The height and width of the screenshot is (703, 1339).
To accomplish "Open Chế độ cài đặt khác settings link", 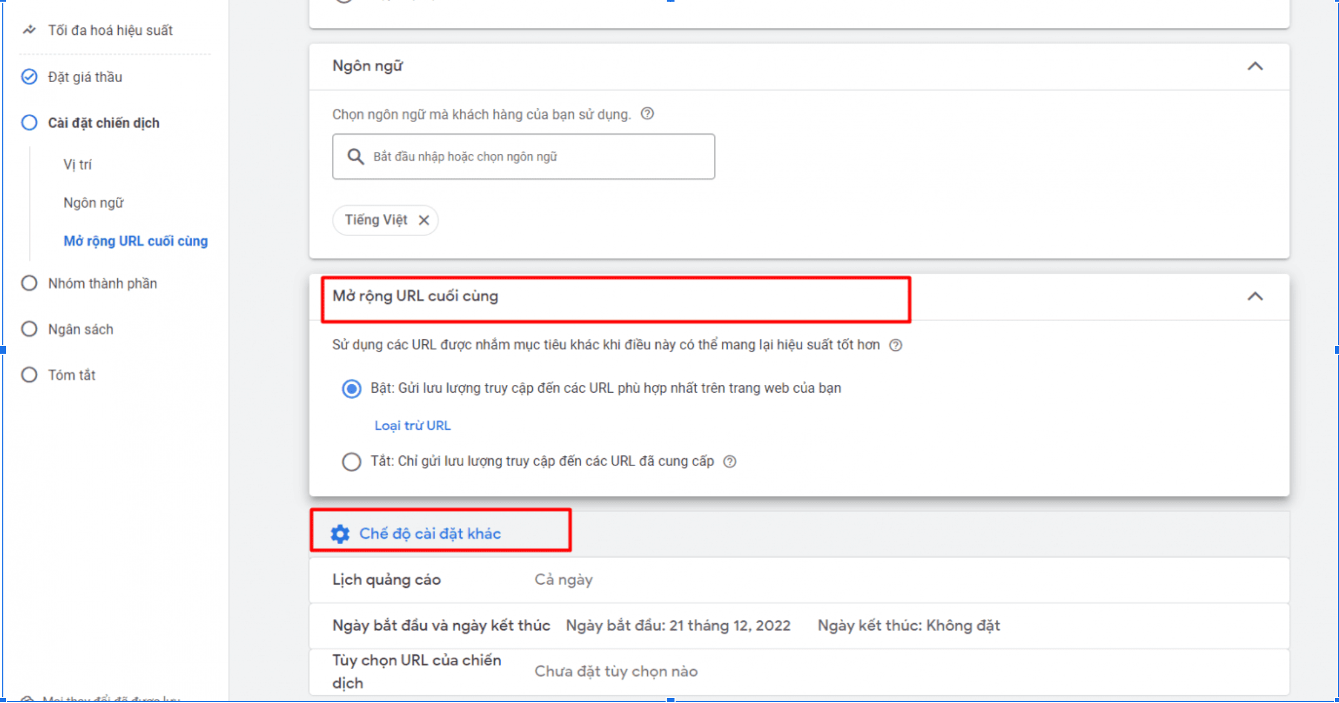I will tap(430, 534).
